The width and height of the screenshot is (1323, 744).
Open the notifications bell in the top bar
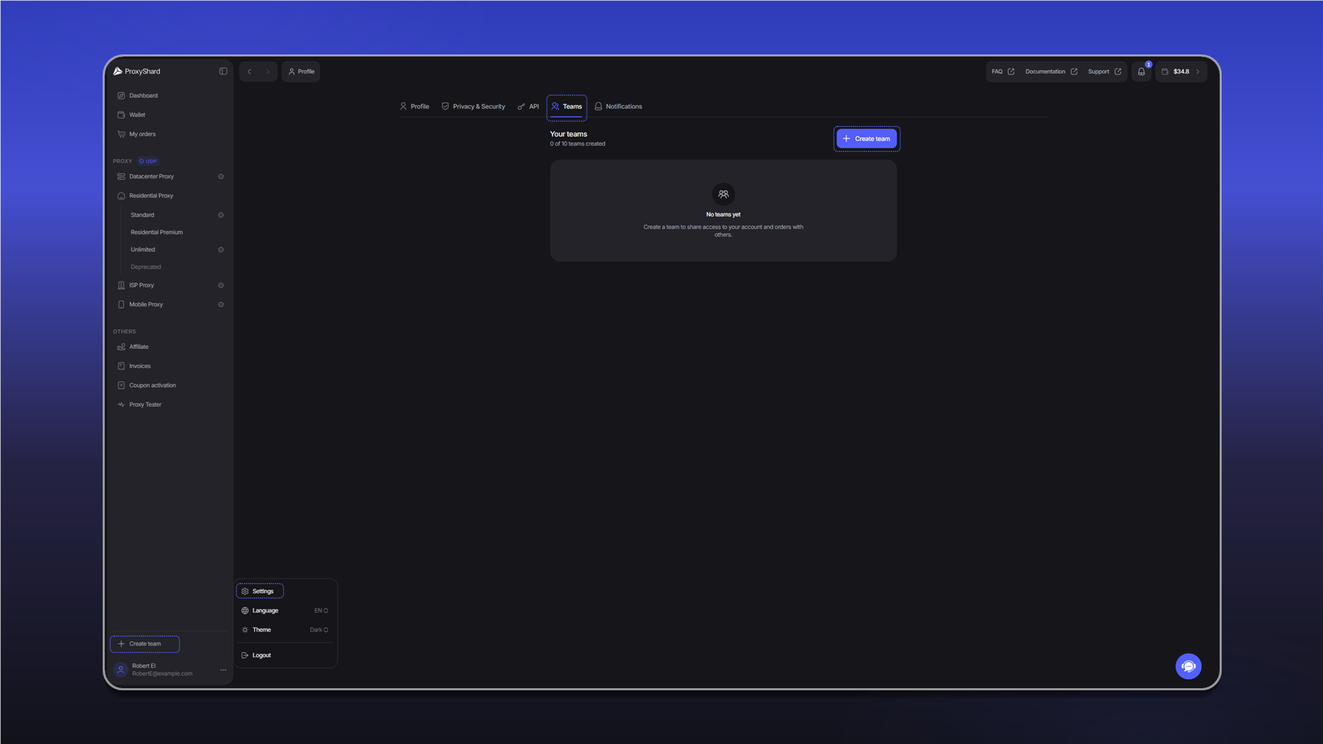(x=1141, y=72)
